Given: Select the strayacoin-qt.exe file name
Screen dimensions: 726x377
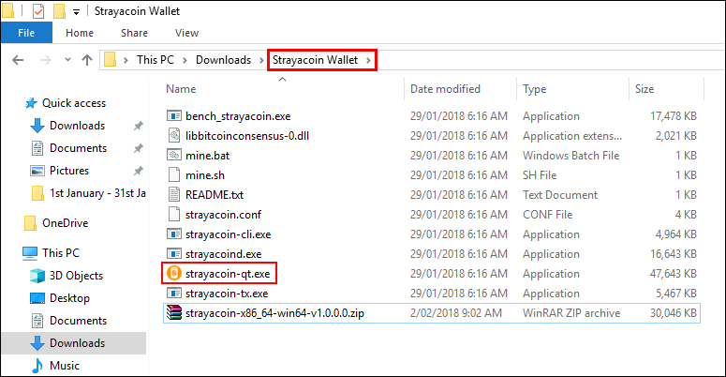Looking at the screenshot, I should pos(228,274).
